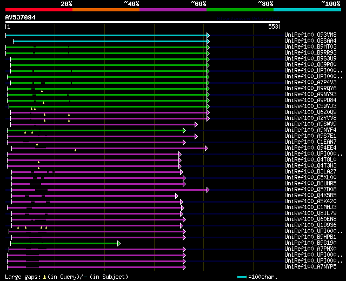Select the UniRef100_C5WYJ3 label
This screenshot has height=281, width=346.
coord(310,106)
